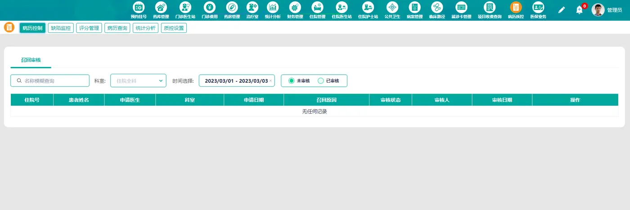Click the 住院号 column header
Image resolution: width=630 pixels, height=210 pixels.
coord(32,100)
